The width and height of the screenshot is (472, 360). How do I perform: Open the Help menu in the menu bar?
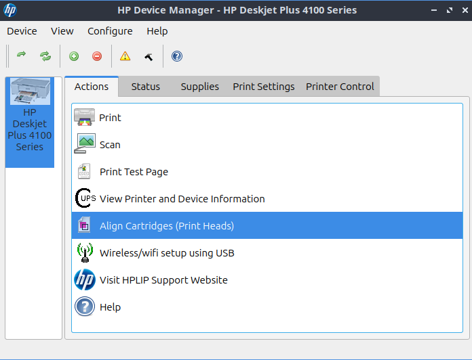pyautogui.click(x=157, y=31)
